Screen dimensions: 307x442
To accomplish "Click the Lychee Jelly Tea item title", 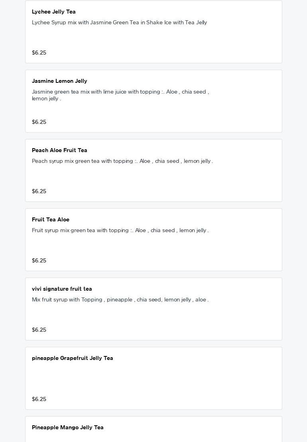I will click(54, 12).
